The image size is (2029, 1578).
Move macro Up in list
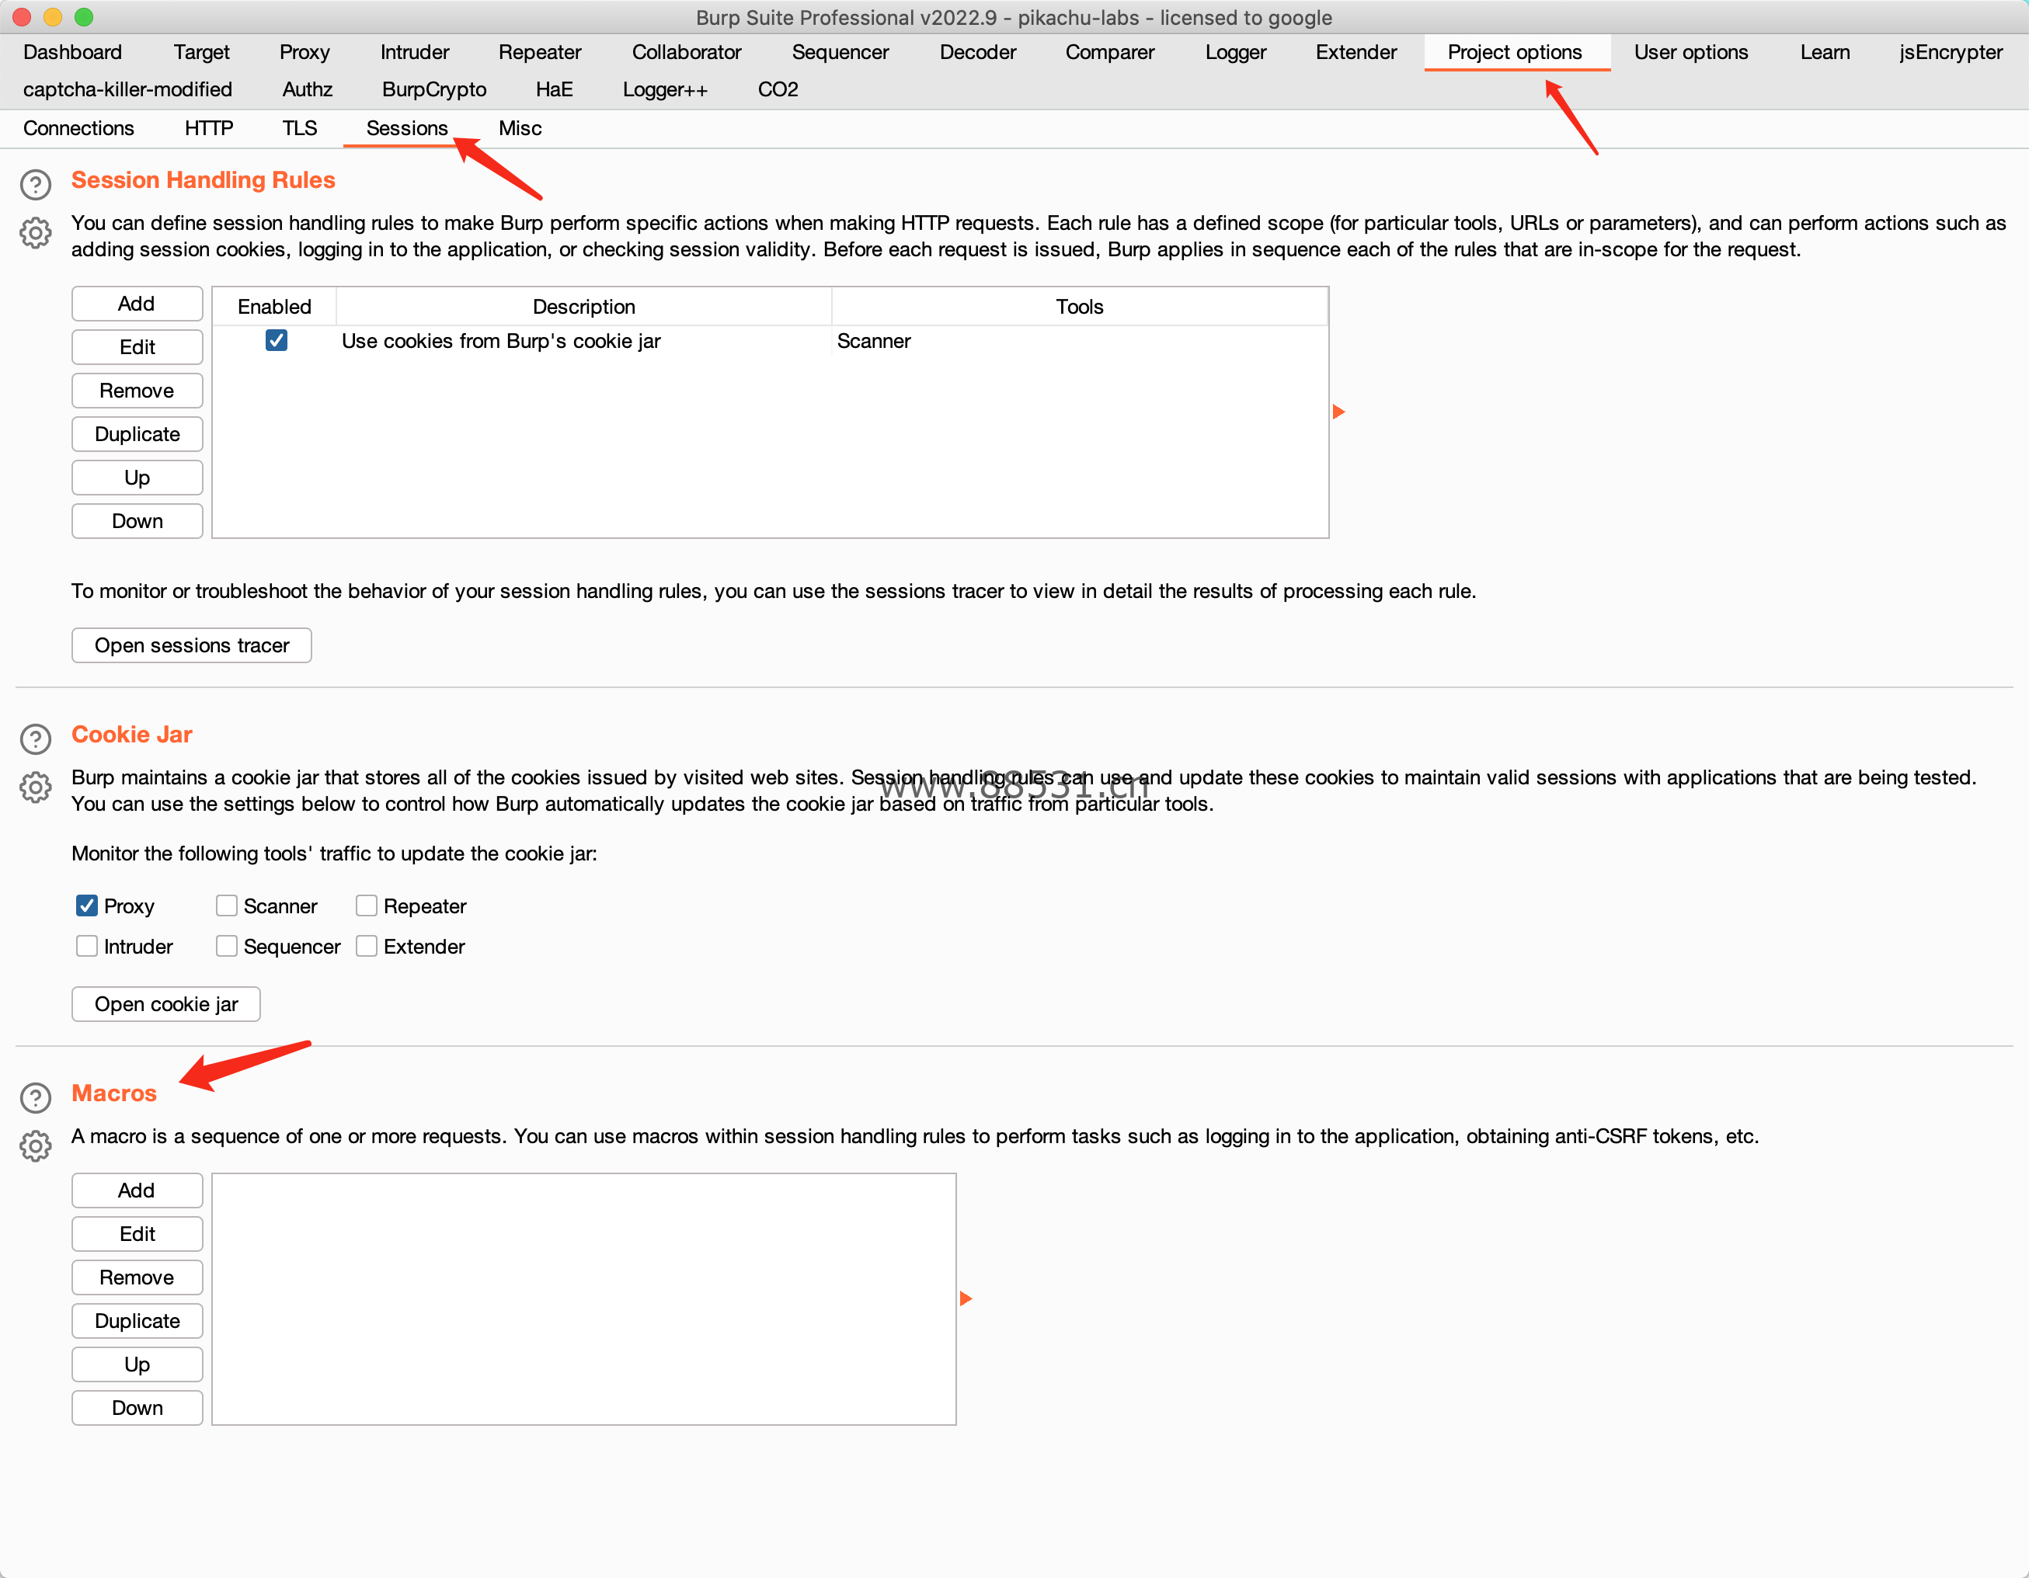pos(137,1364)
